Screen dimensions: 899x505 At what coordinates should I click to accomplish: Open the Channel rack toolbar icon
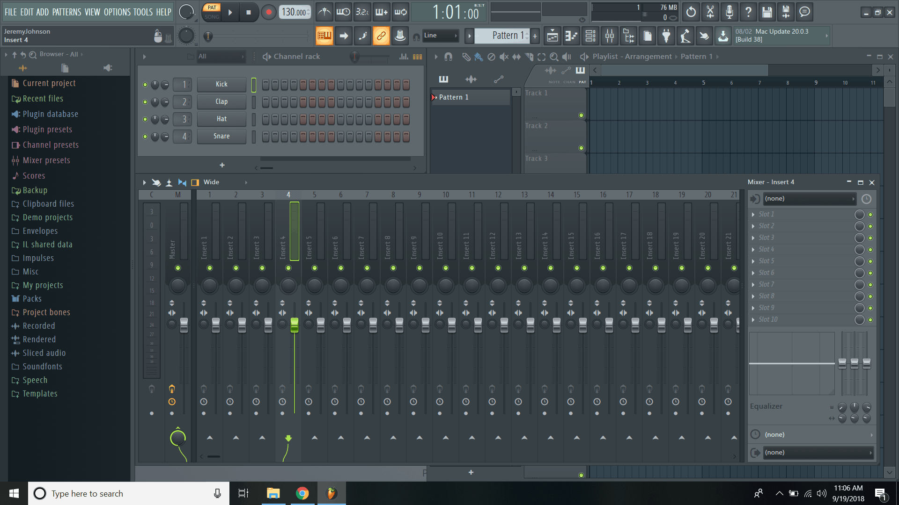pyautogui.click(x=590, y=36)
